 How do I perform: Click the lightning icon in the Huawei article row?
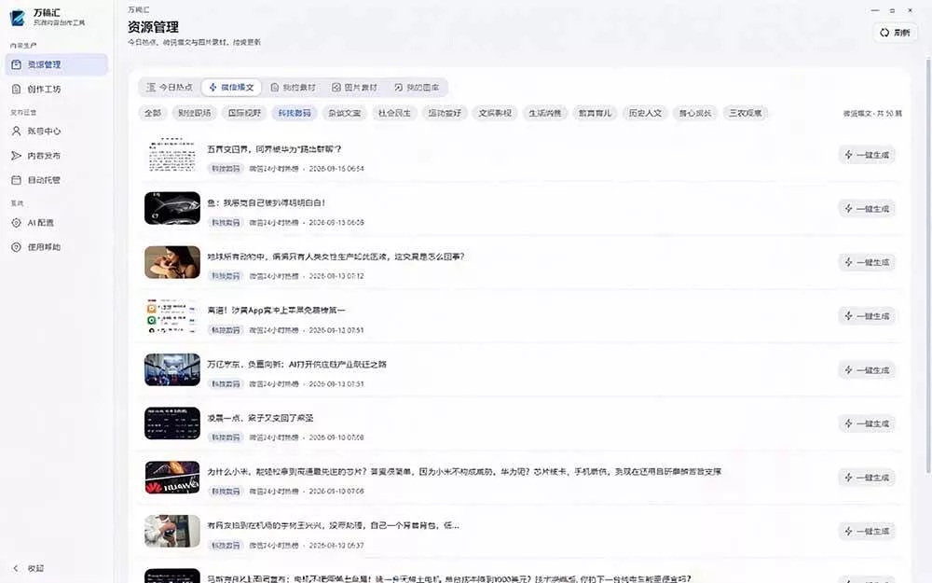849,477
